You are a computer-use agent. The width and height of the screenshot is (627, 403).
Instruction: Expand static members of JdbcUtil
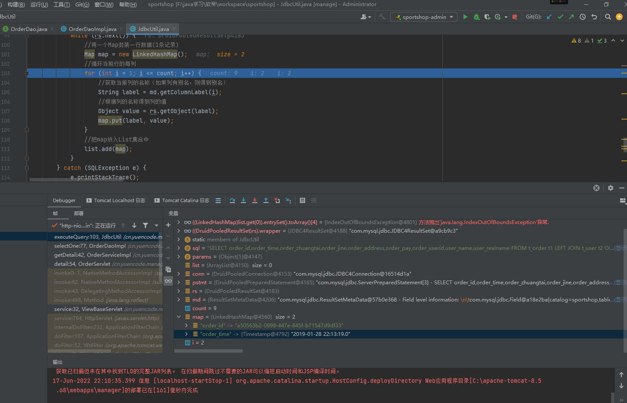coord(179,240)
